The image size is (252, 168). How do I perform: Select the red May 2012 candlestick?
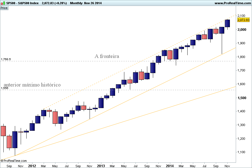click(55, 118)
